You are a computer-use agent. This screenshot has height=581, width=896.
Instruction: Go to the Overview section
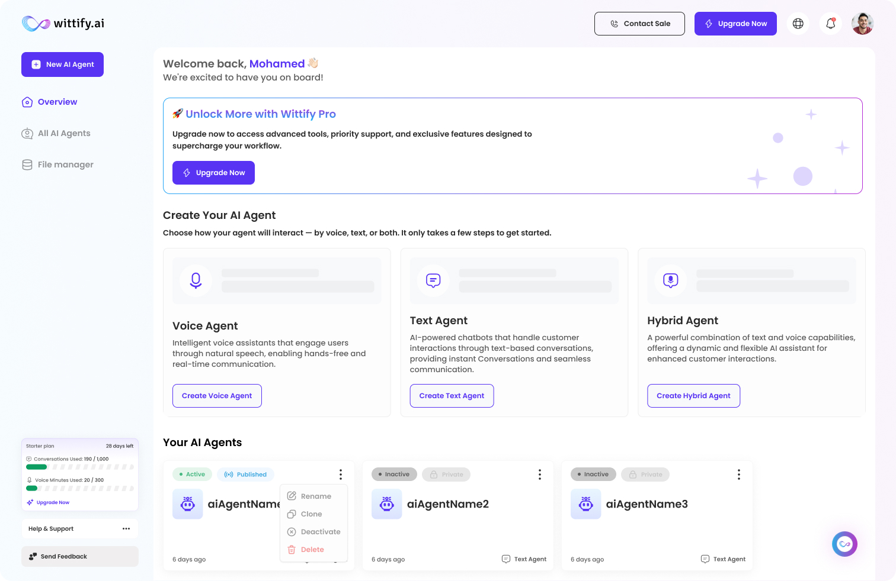(50, 102)
